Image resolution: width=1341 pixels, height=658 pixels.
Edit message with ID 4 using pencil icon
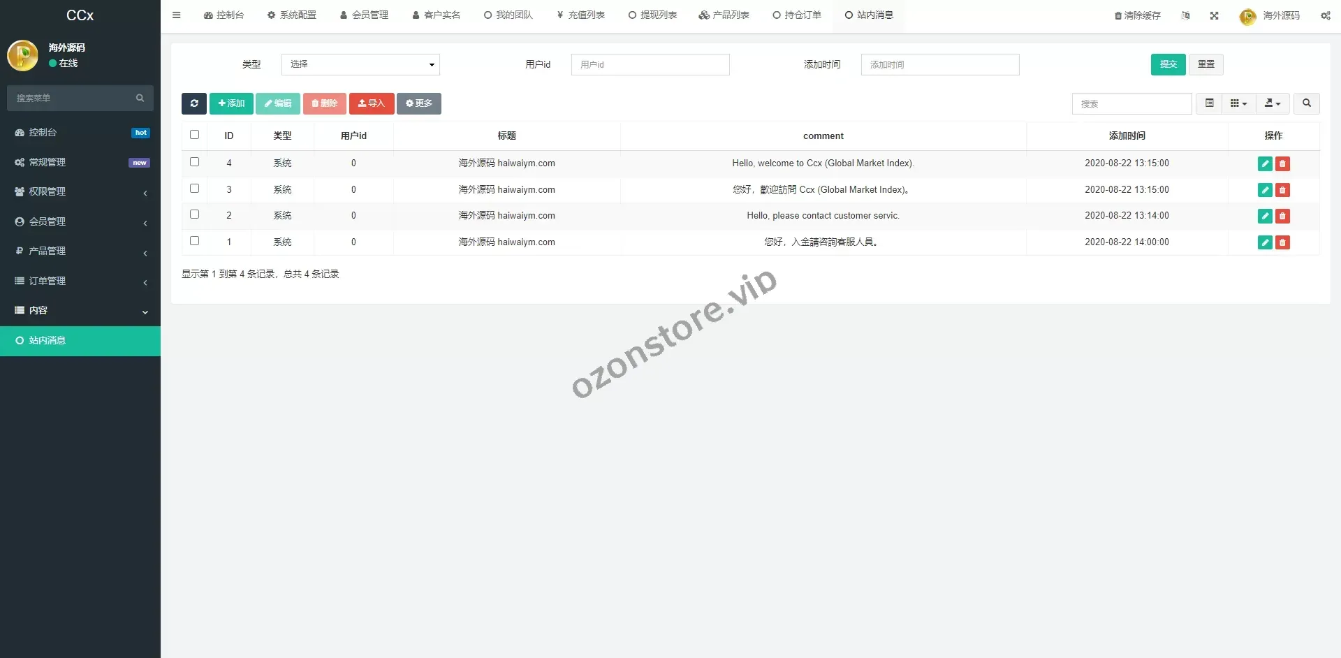(1265, 163)
